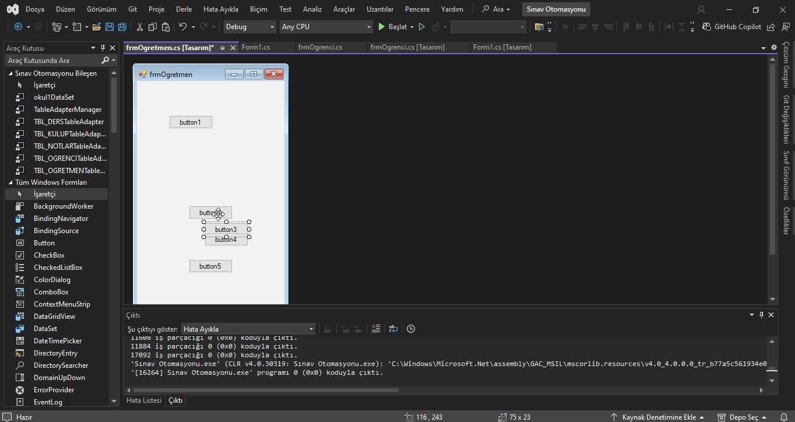
Task: Toggle word wrap in the Output panel
Action: [393, 329]
